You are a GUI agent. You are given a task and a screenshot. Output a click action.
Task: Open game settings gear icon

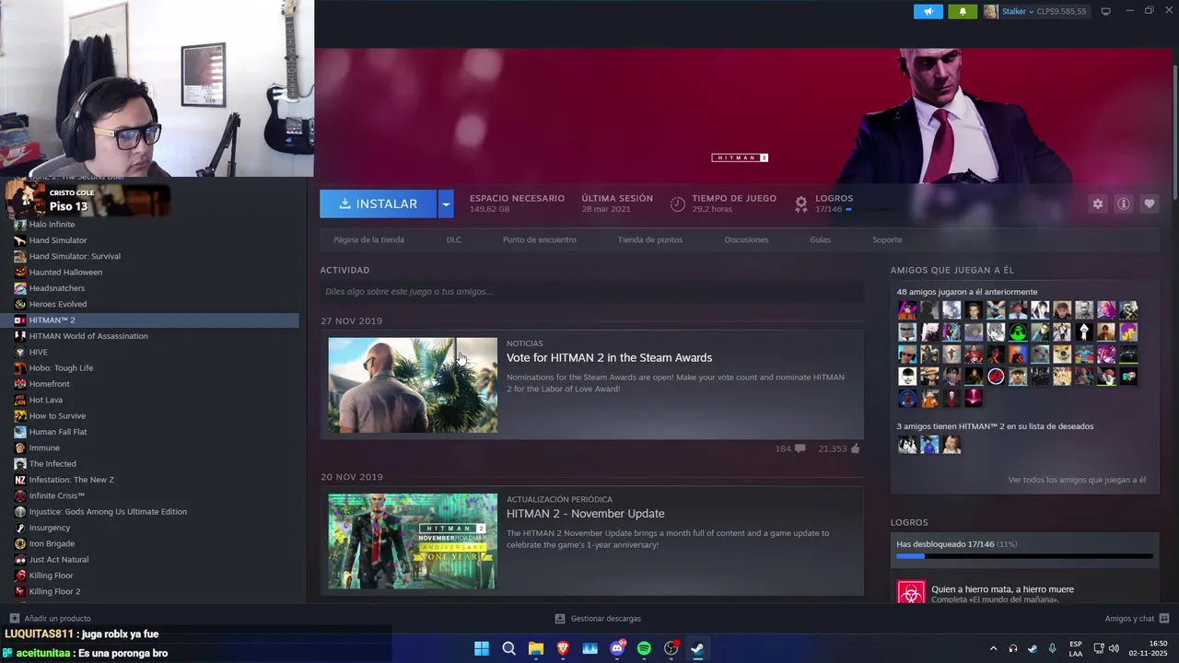coord(1097,204)
